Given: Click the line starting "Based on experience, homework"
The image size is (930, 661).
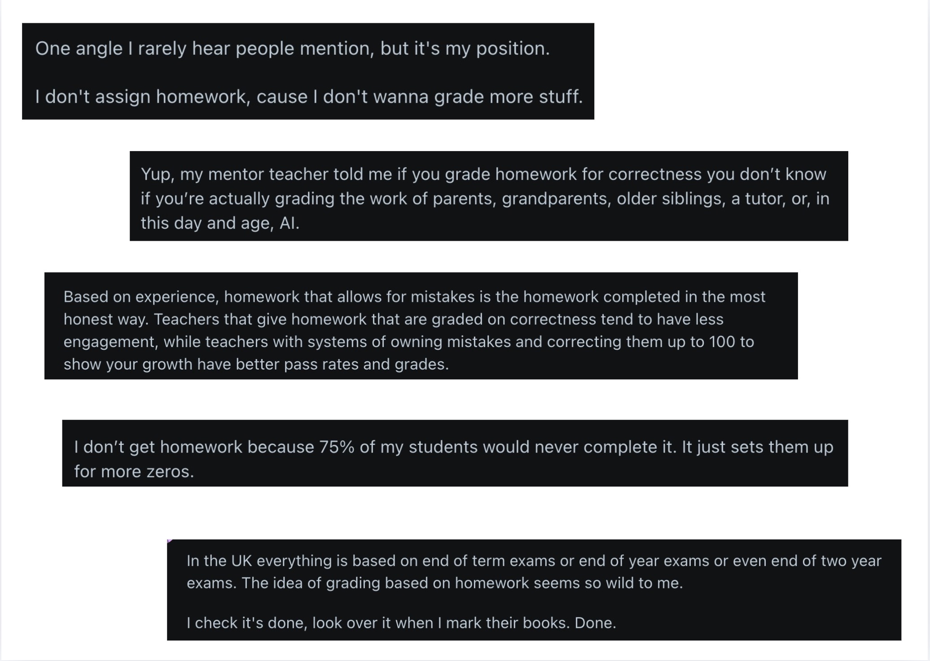Looking at the screenshot, I should [x=414, y=297].
